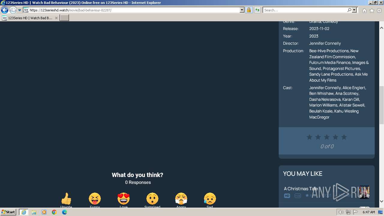Open the security lock report icon
384x216 pixels.
point(249,10)
